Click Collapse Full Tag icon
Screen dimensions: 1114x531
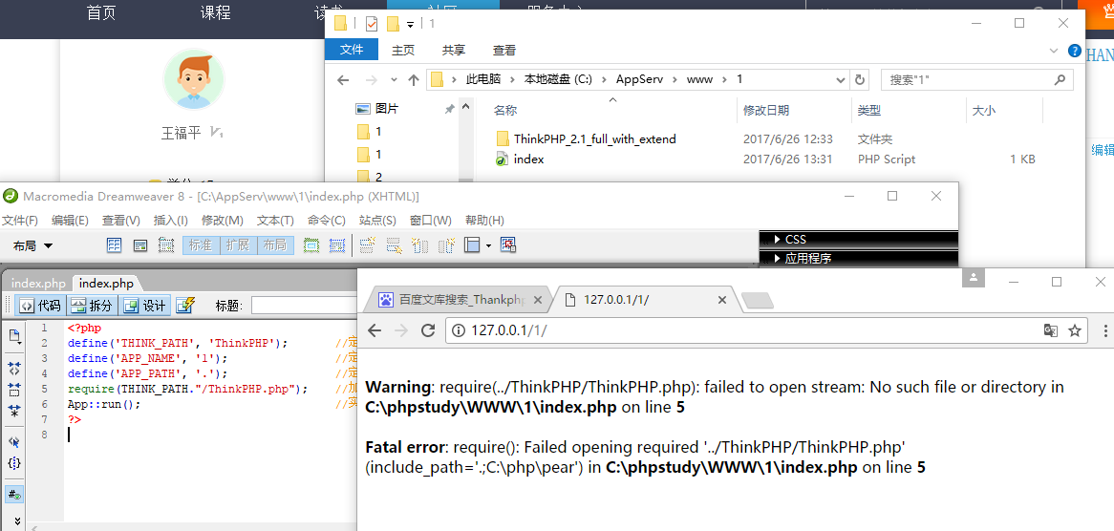[14, 368]
